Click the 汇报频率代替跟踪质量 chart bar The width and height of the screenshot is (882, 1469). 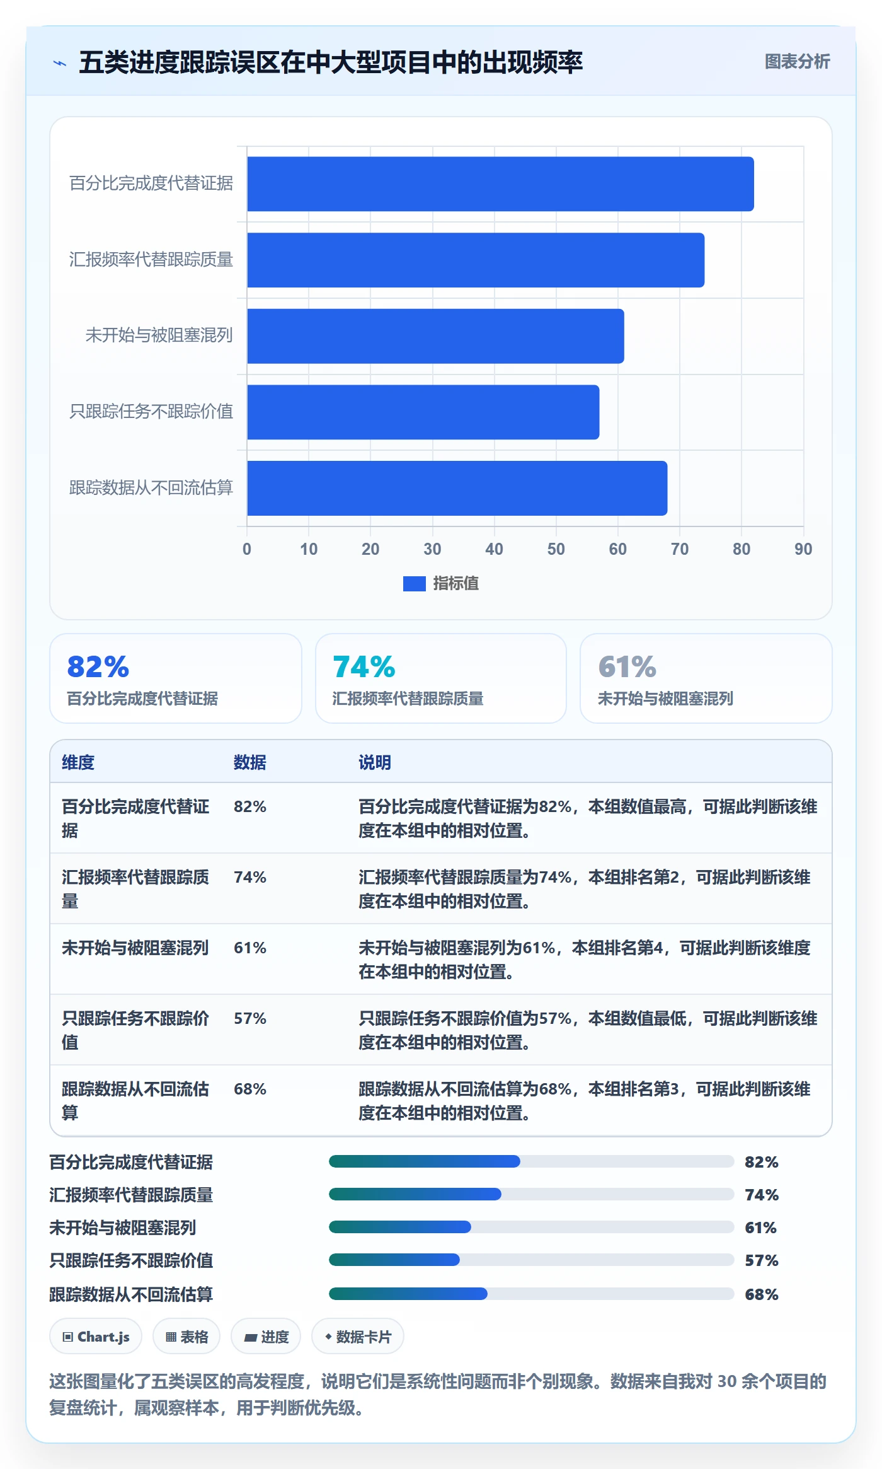click(x=476, y=260)
